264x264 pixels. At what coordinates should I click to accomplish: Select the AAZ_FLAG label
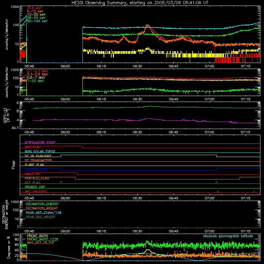32,182
